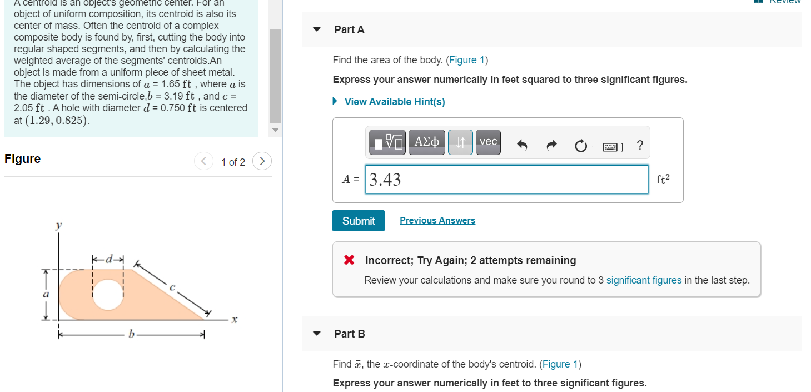Open the math templates (fraction/root) tool
The height and width of the screenshot is (392, 811).
coord(386,142)
